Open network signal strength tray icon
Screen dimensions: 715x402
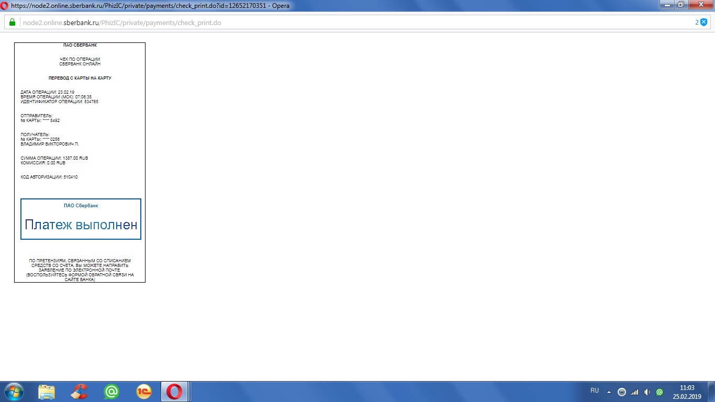634,392
